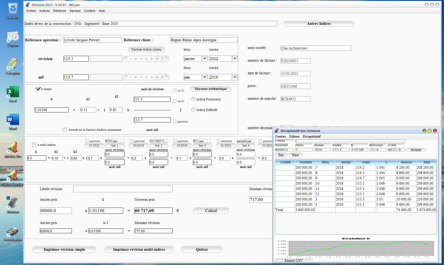Uncheck the k simple checkbox
This screenshot has height=265, width=444.
[38, 89]
